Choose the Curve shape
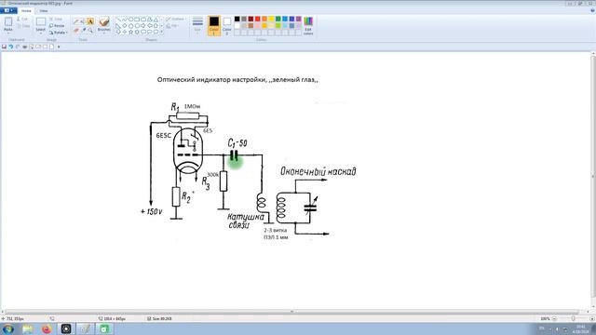Viewport: 596px width, 335px height. pos(125,20)
